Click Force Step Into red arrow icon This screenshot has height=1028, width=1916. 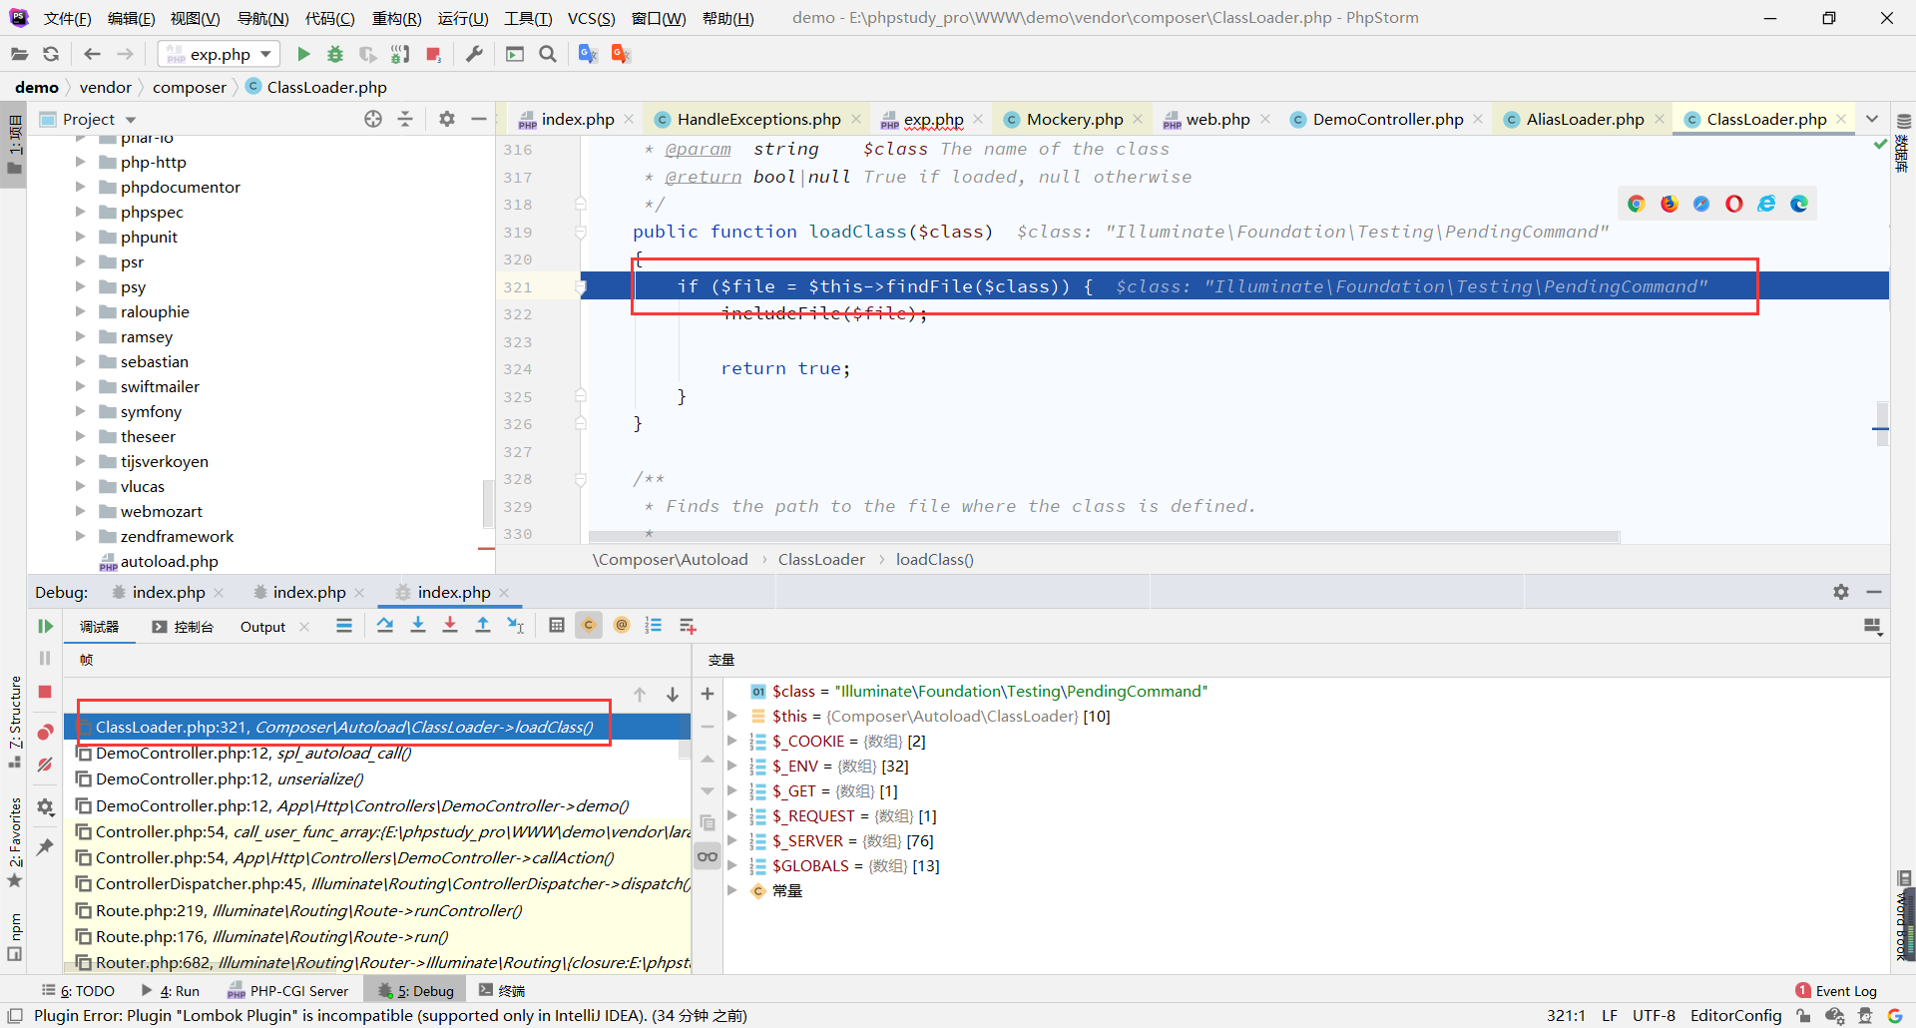click(x=450, y=626)
